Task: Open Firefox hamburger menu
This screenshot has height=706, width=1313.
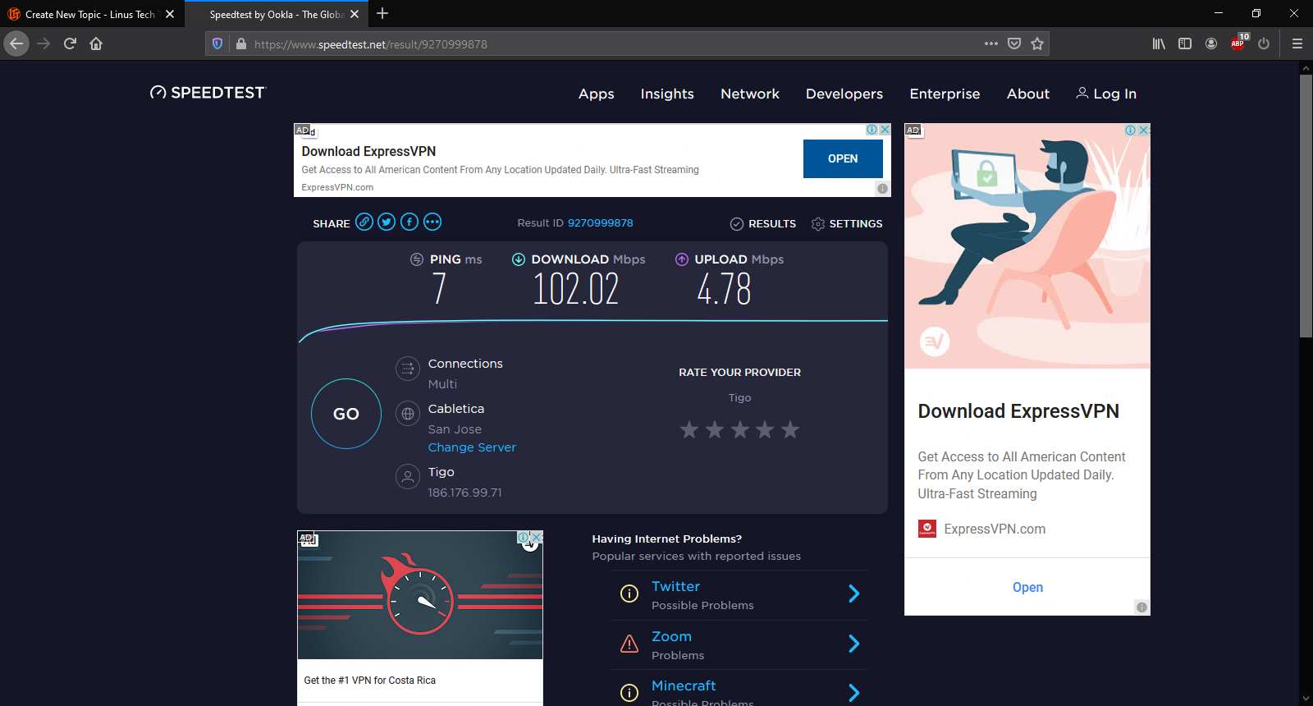Action: (x=1297, y=44)
